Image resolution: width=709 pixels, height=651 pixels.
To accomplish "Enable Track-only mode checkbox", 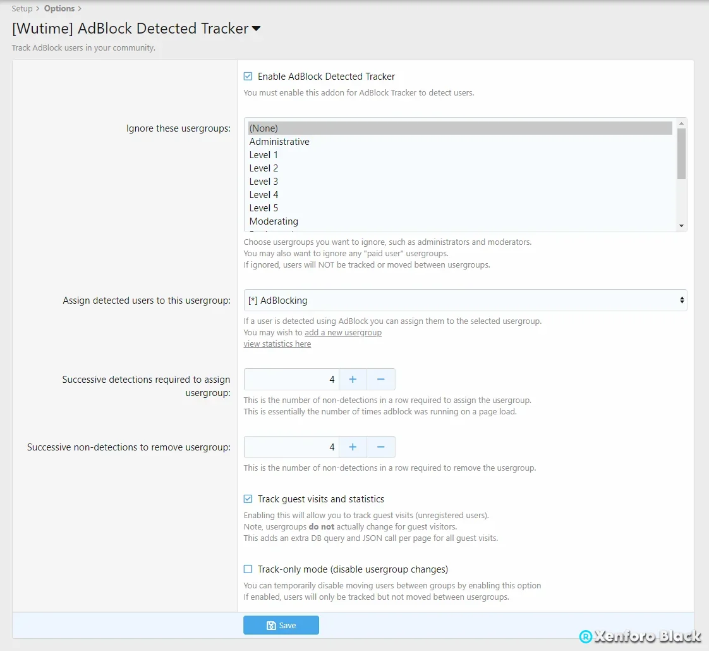I will 248,569.
